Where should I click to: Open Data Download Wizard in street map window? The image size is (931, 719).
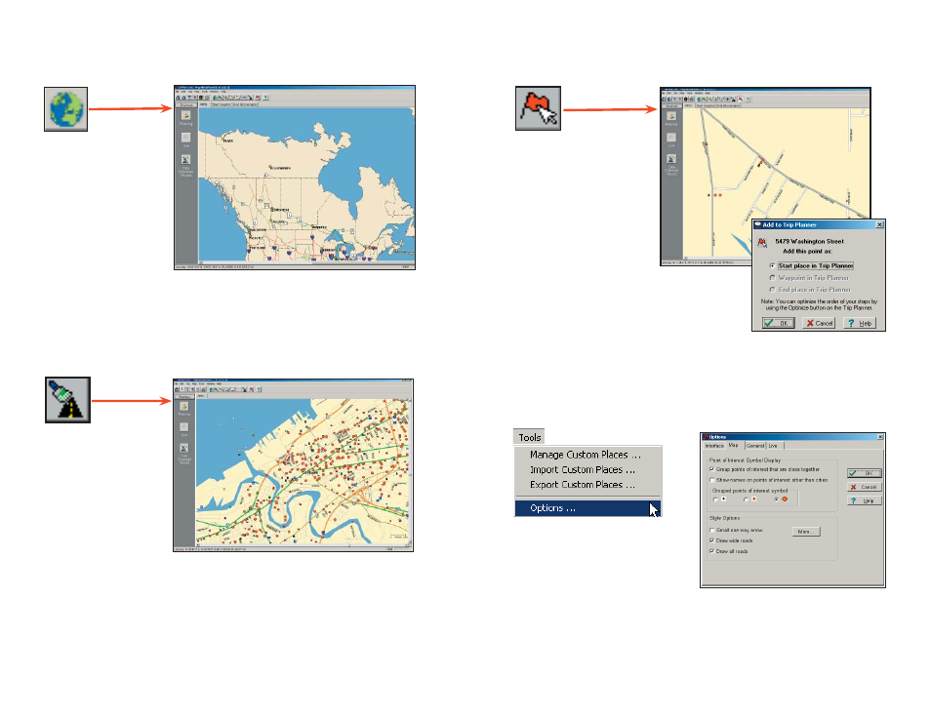click(671, 165)
